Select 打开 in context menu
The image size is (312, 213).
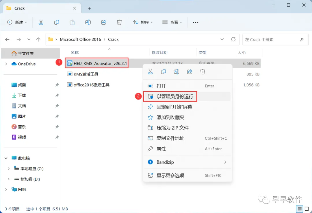click(x=187, y=86)
